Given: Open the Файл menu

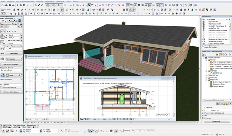Looking at the screenshot, I should tap(3, 1).
